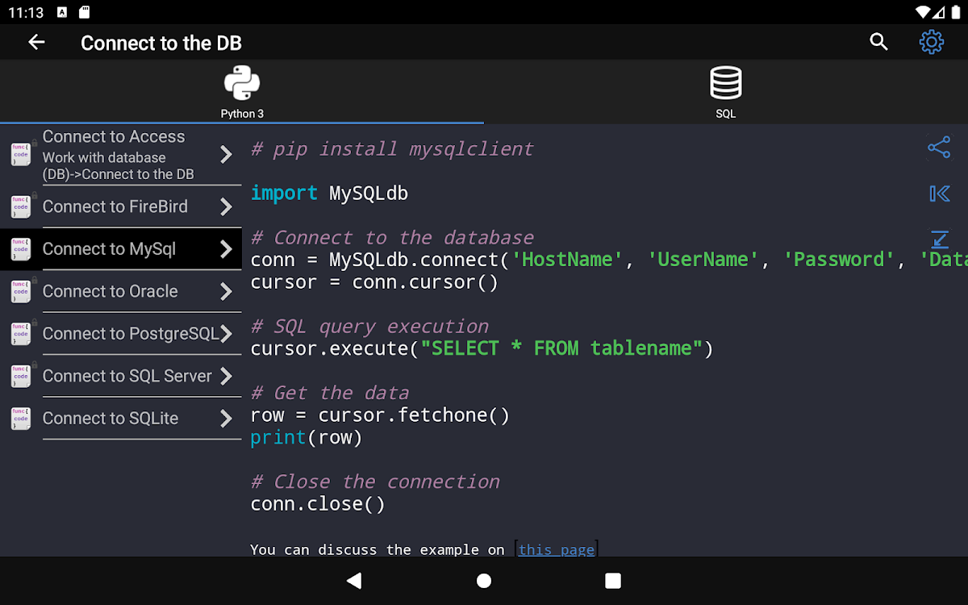This screenshot has width=968, height=605.
Task: Switch to the SQL tab
Action: coord(725,92)
